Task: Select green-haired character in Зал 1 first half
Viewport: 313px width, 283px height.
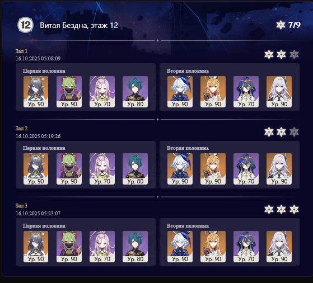Action: 69,92
